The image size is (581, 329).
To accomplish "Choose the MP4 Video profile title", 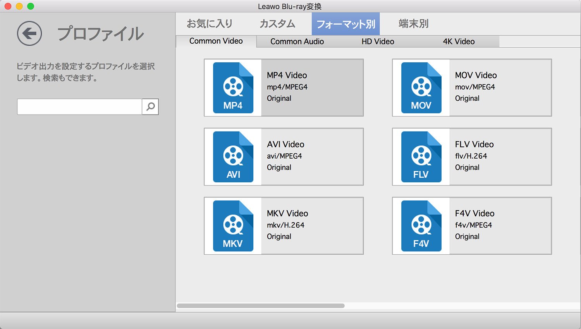I will click(287, 75).
